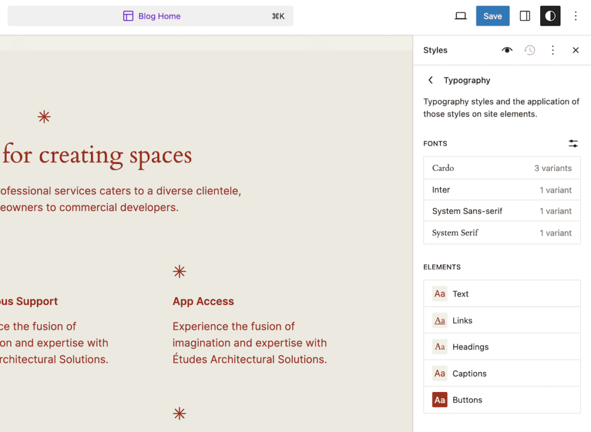Open the Styles panel three-dot actions menu
This screenshot has width=591, height=432.
(552, 50)
